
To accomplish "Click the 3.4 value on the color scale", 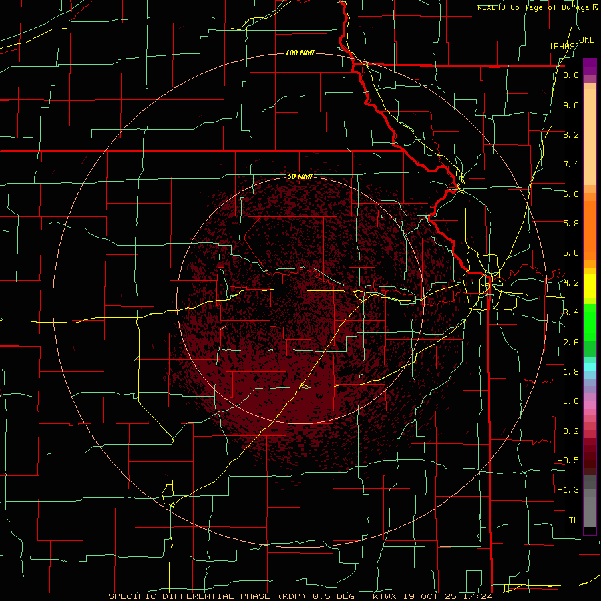I will [x=571, y=313].
